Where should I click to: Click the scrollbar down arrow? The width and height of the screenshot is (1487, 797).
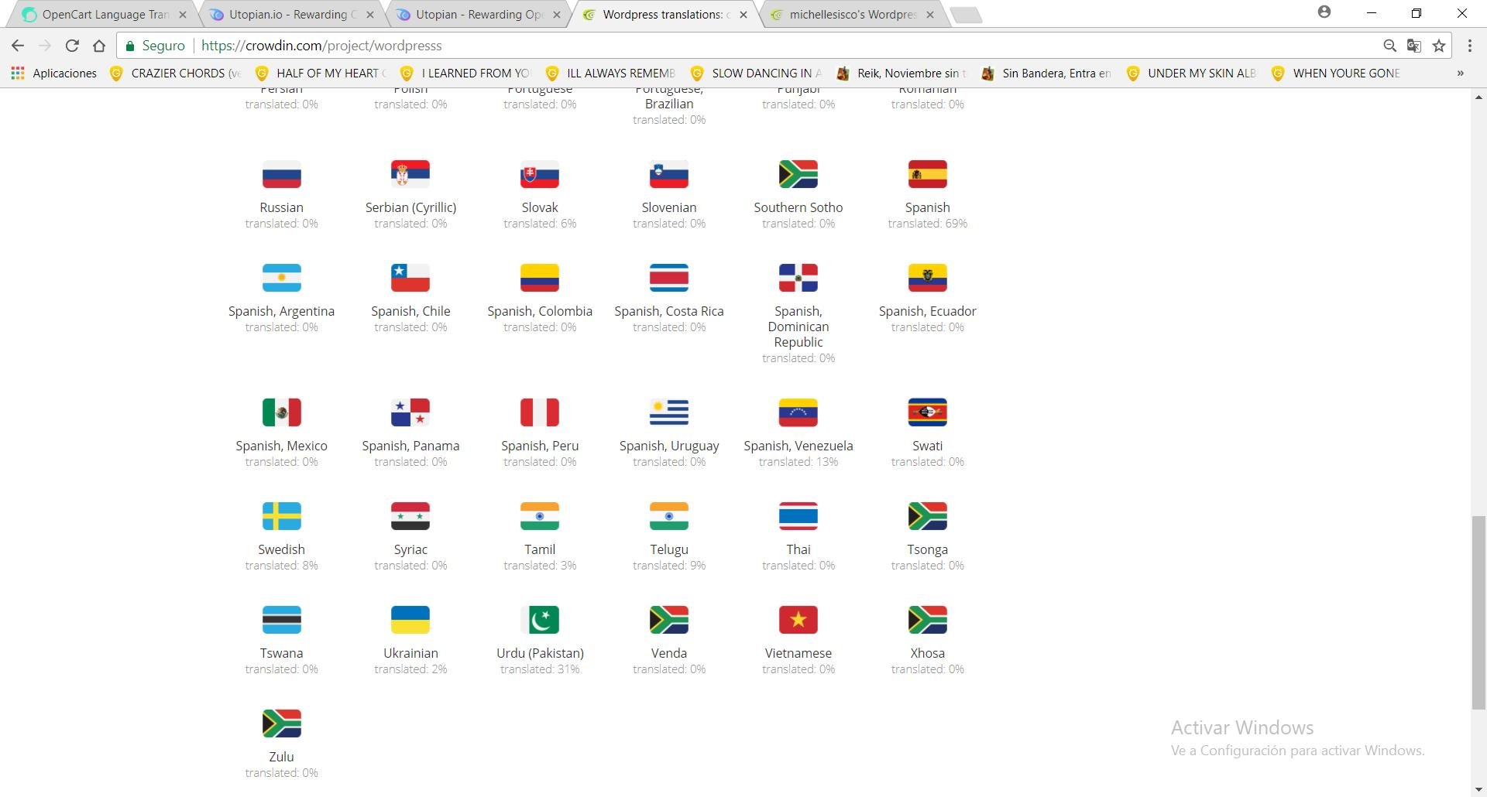(1478, 789)
